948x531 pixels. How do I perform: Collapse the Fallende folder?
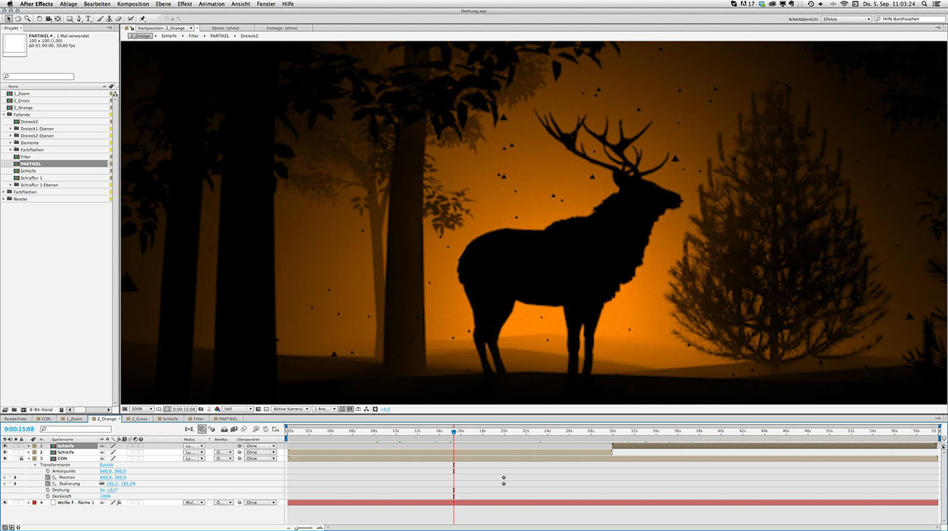4,114
